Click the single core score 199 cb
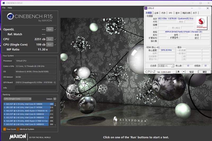212x141 pixels. tap(41, 44)
